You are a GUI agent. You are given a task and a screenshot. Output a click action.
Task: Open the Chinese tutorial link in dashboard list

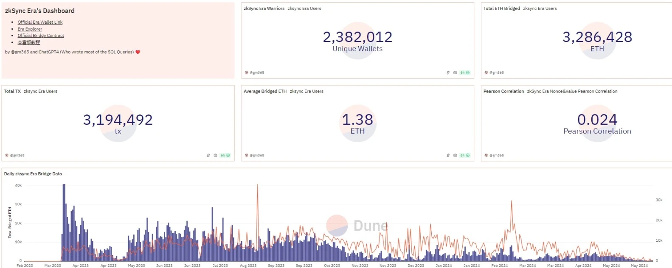[x=29, y=42]
